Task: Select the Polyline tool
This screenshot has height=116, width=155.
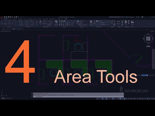Action: pos(5,22)
